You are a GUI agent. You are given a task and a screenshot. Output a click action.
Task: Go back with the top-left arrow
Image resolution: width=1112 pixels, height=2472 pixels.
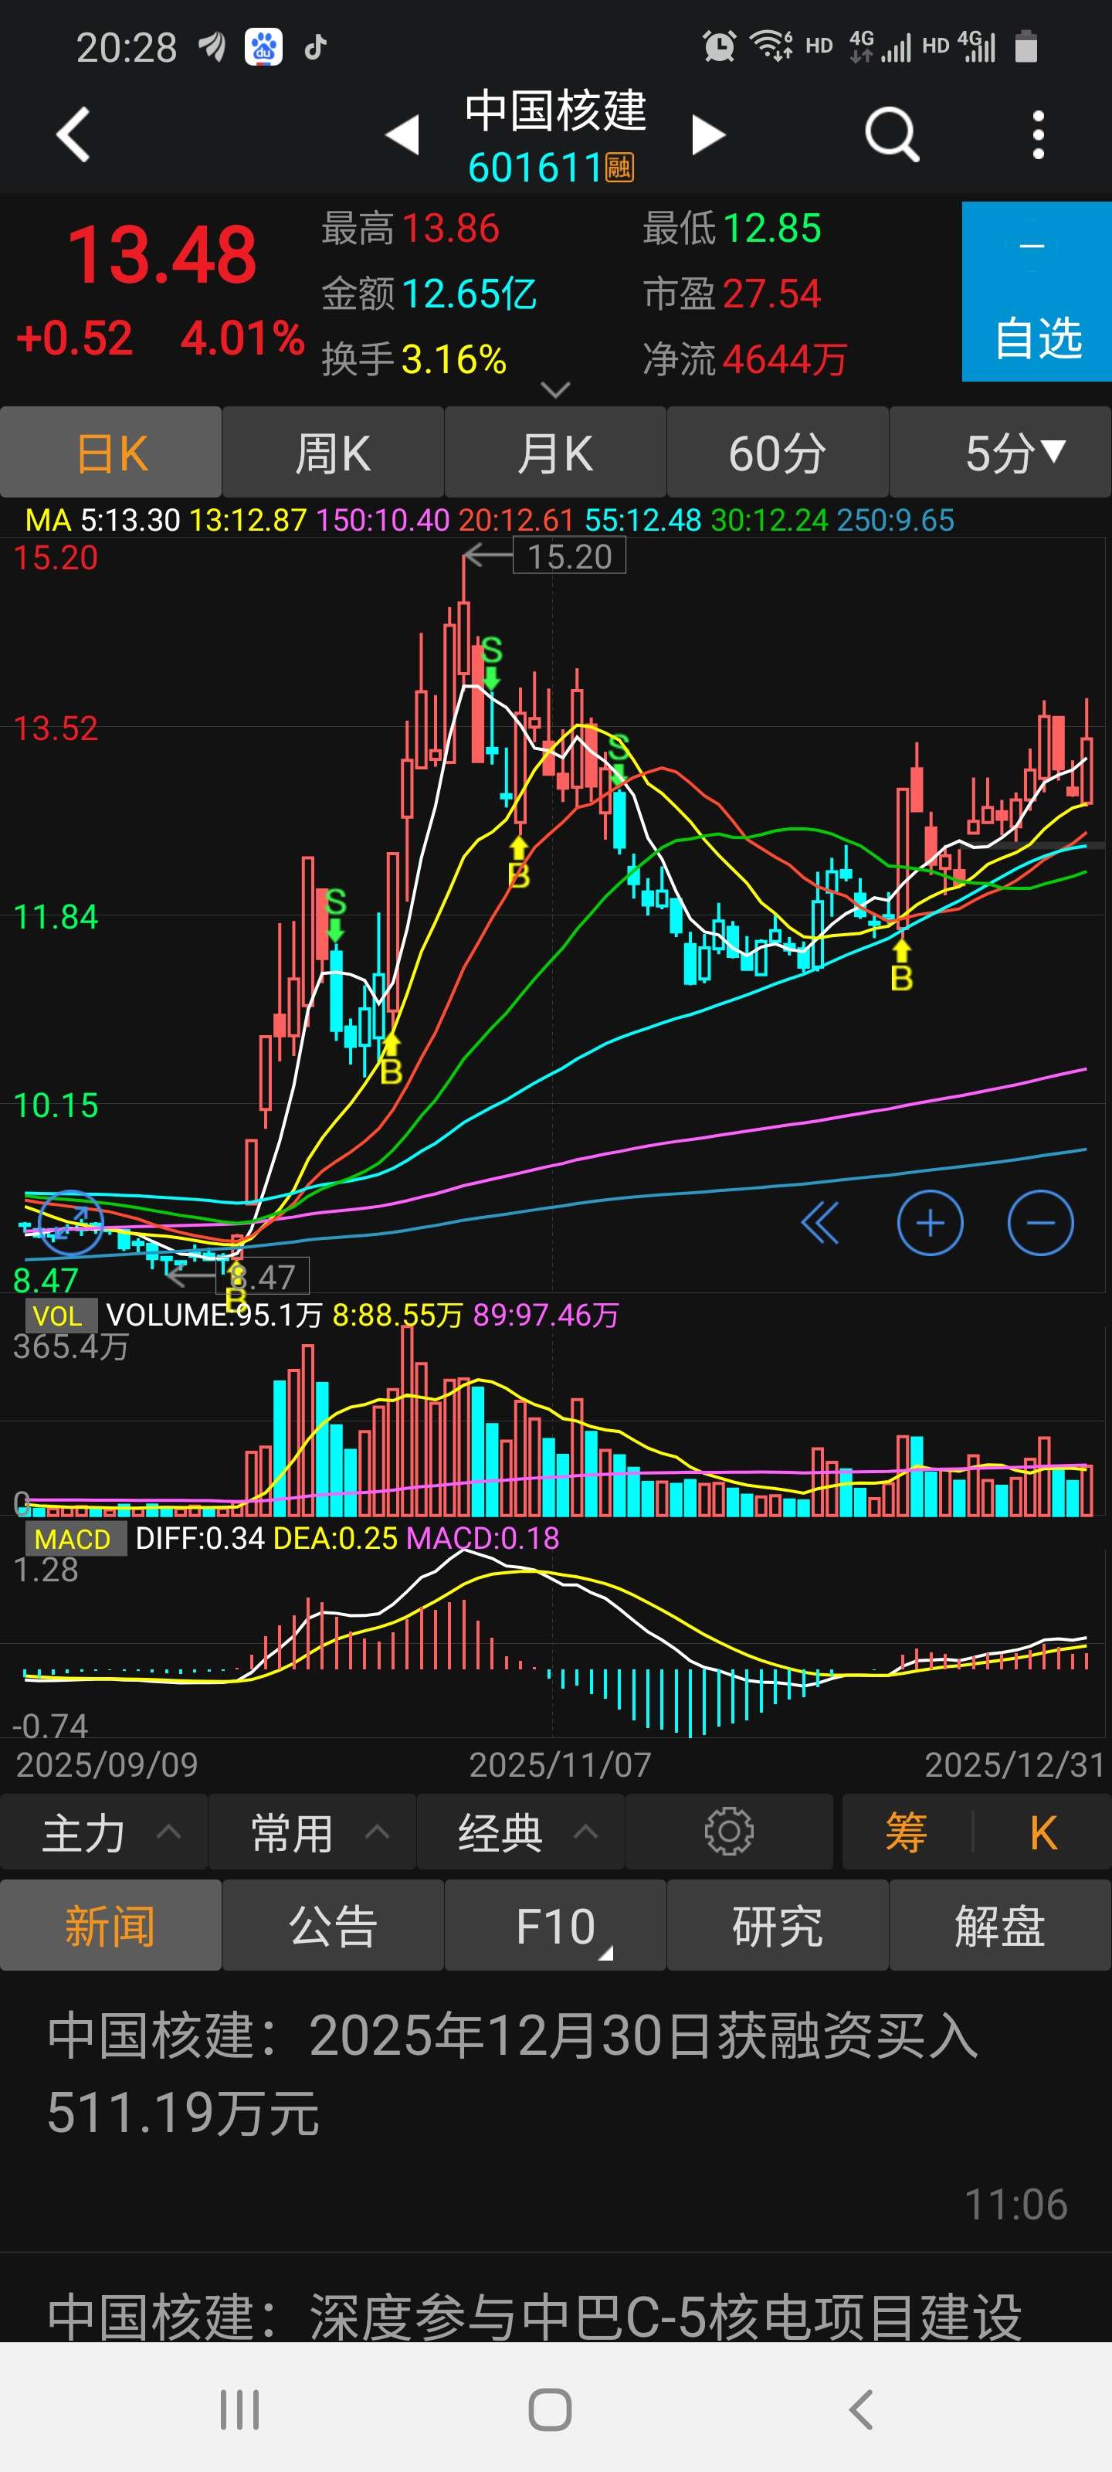click(x=74, y=134)
